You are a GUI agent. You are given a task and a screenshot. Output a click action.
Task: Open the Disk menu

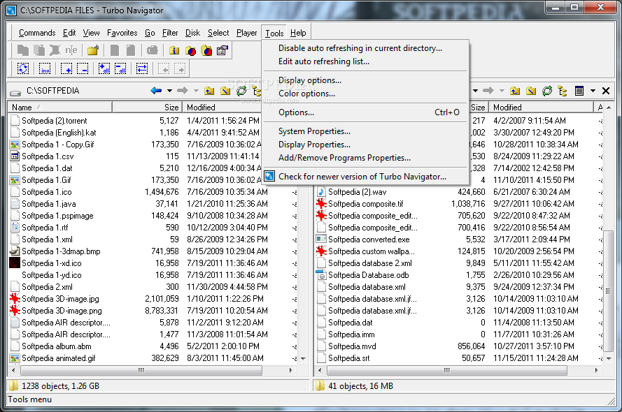tap(193, 33)
